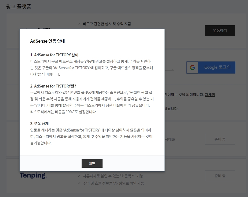Screen dimensions: 248x197
Task: Click the text 빠르고 간편한 심사 및 수익 지급
Action: pos(107,24)
